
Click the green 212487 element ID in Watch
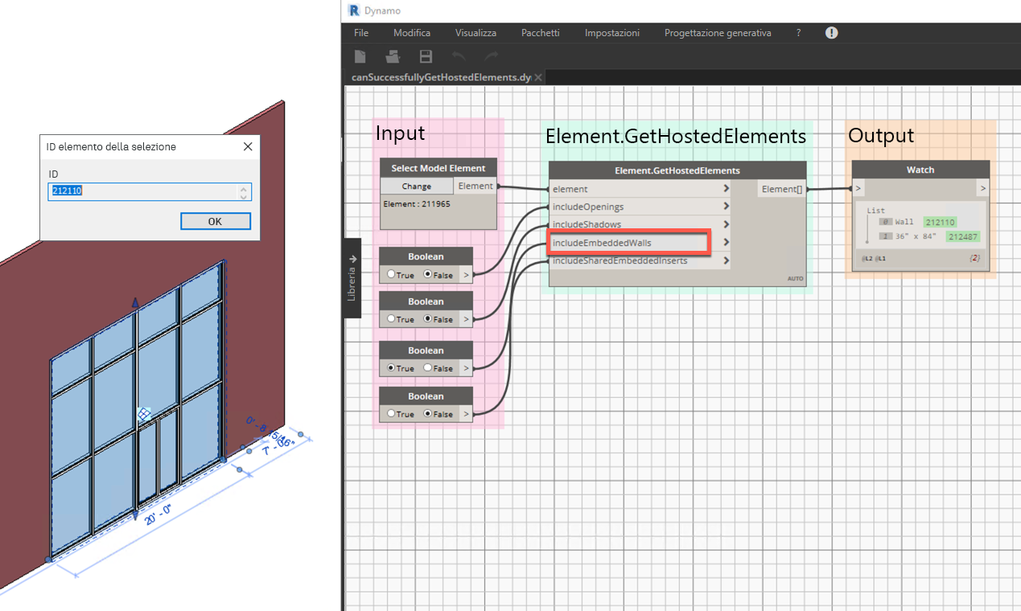click(962, 236)
